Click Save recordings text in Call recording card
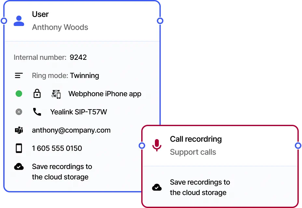This screenshot has height=208, width=302. click(200, 188)
